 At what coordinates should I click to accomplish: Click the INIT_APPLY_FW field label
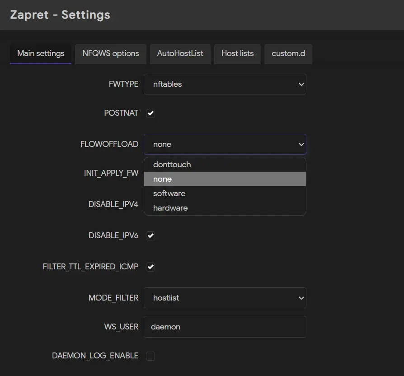[111, 173]
